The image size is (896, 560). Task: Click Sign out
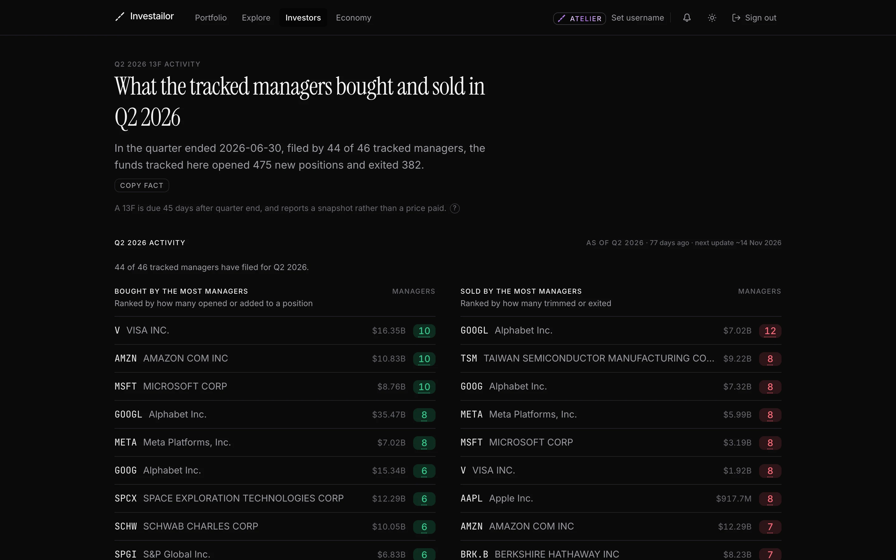pyautogui.click(x=754, y=18)
